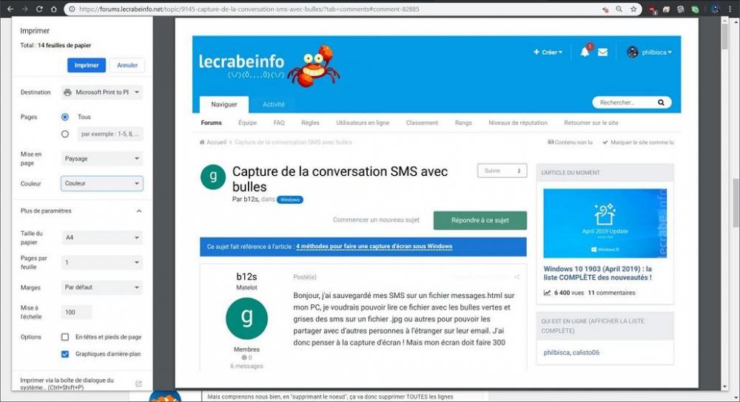740x402 pixels.
Task: Switch to the "Activité" tab
Action: [x=273, y=104]
